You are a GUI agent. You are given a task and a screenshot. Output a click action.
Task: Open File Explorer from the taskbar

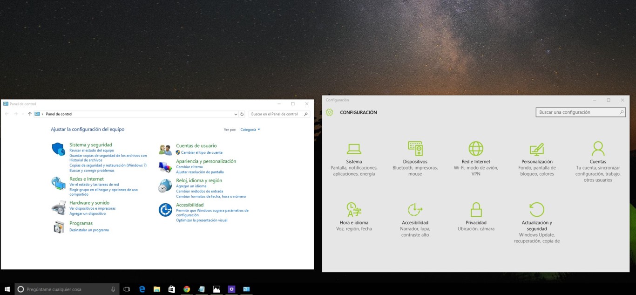(157, 289)
